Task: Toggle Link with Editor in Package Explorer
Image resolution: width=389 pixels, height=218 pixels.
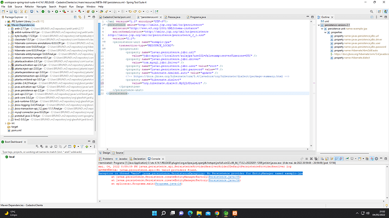Action: (79, 17)
